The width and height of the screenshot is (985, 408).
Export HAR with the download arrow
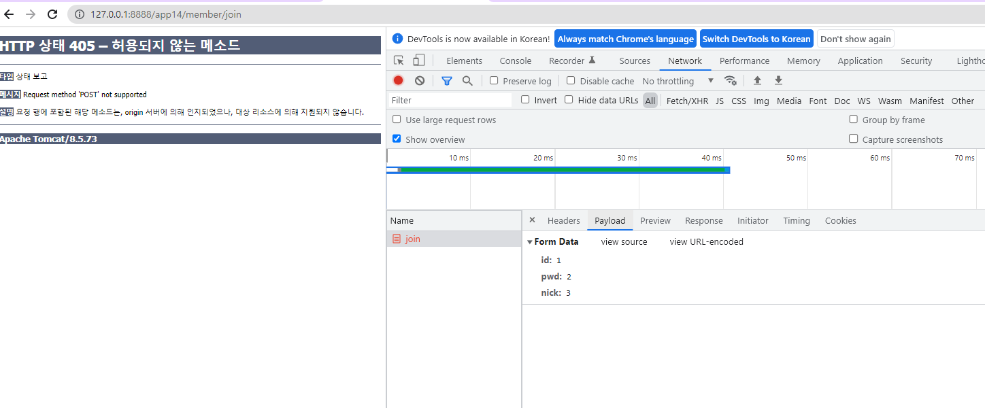779,80
